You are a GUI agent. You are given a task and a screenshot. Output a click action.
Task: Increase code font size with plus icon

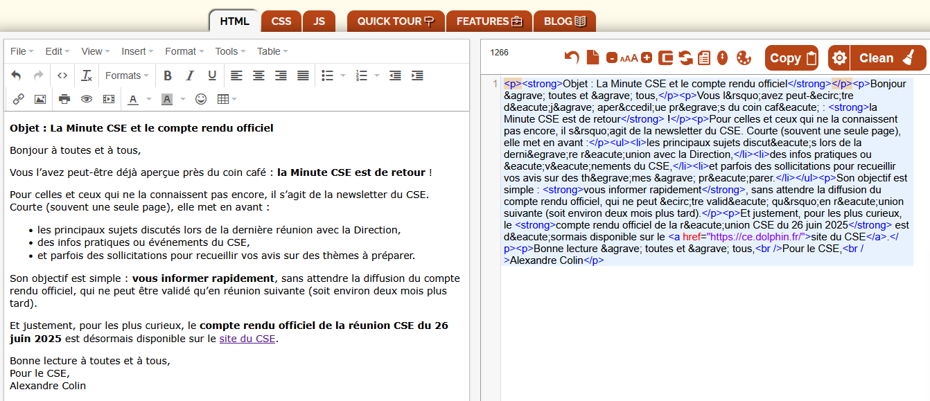pos(647,58)
